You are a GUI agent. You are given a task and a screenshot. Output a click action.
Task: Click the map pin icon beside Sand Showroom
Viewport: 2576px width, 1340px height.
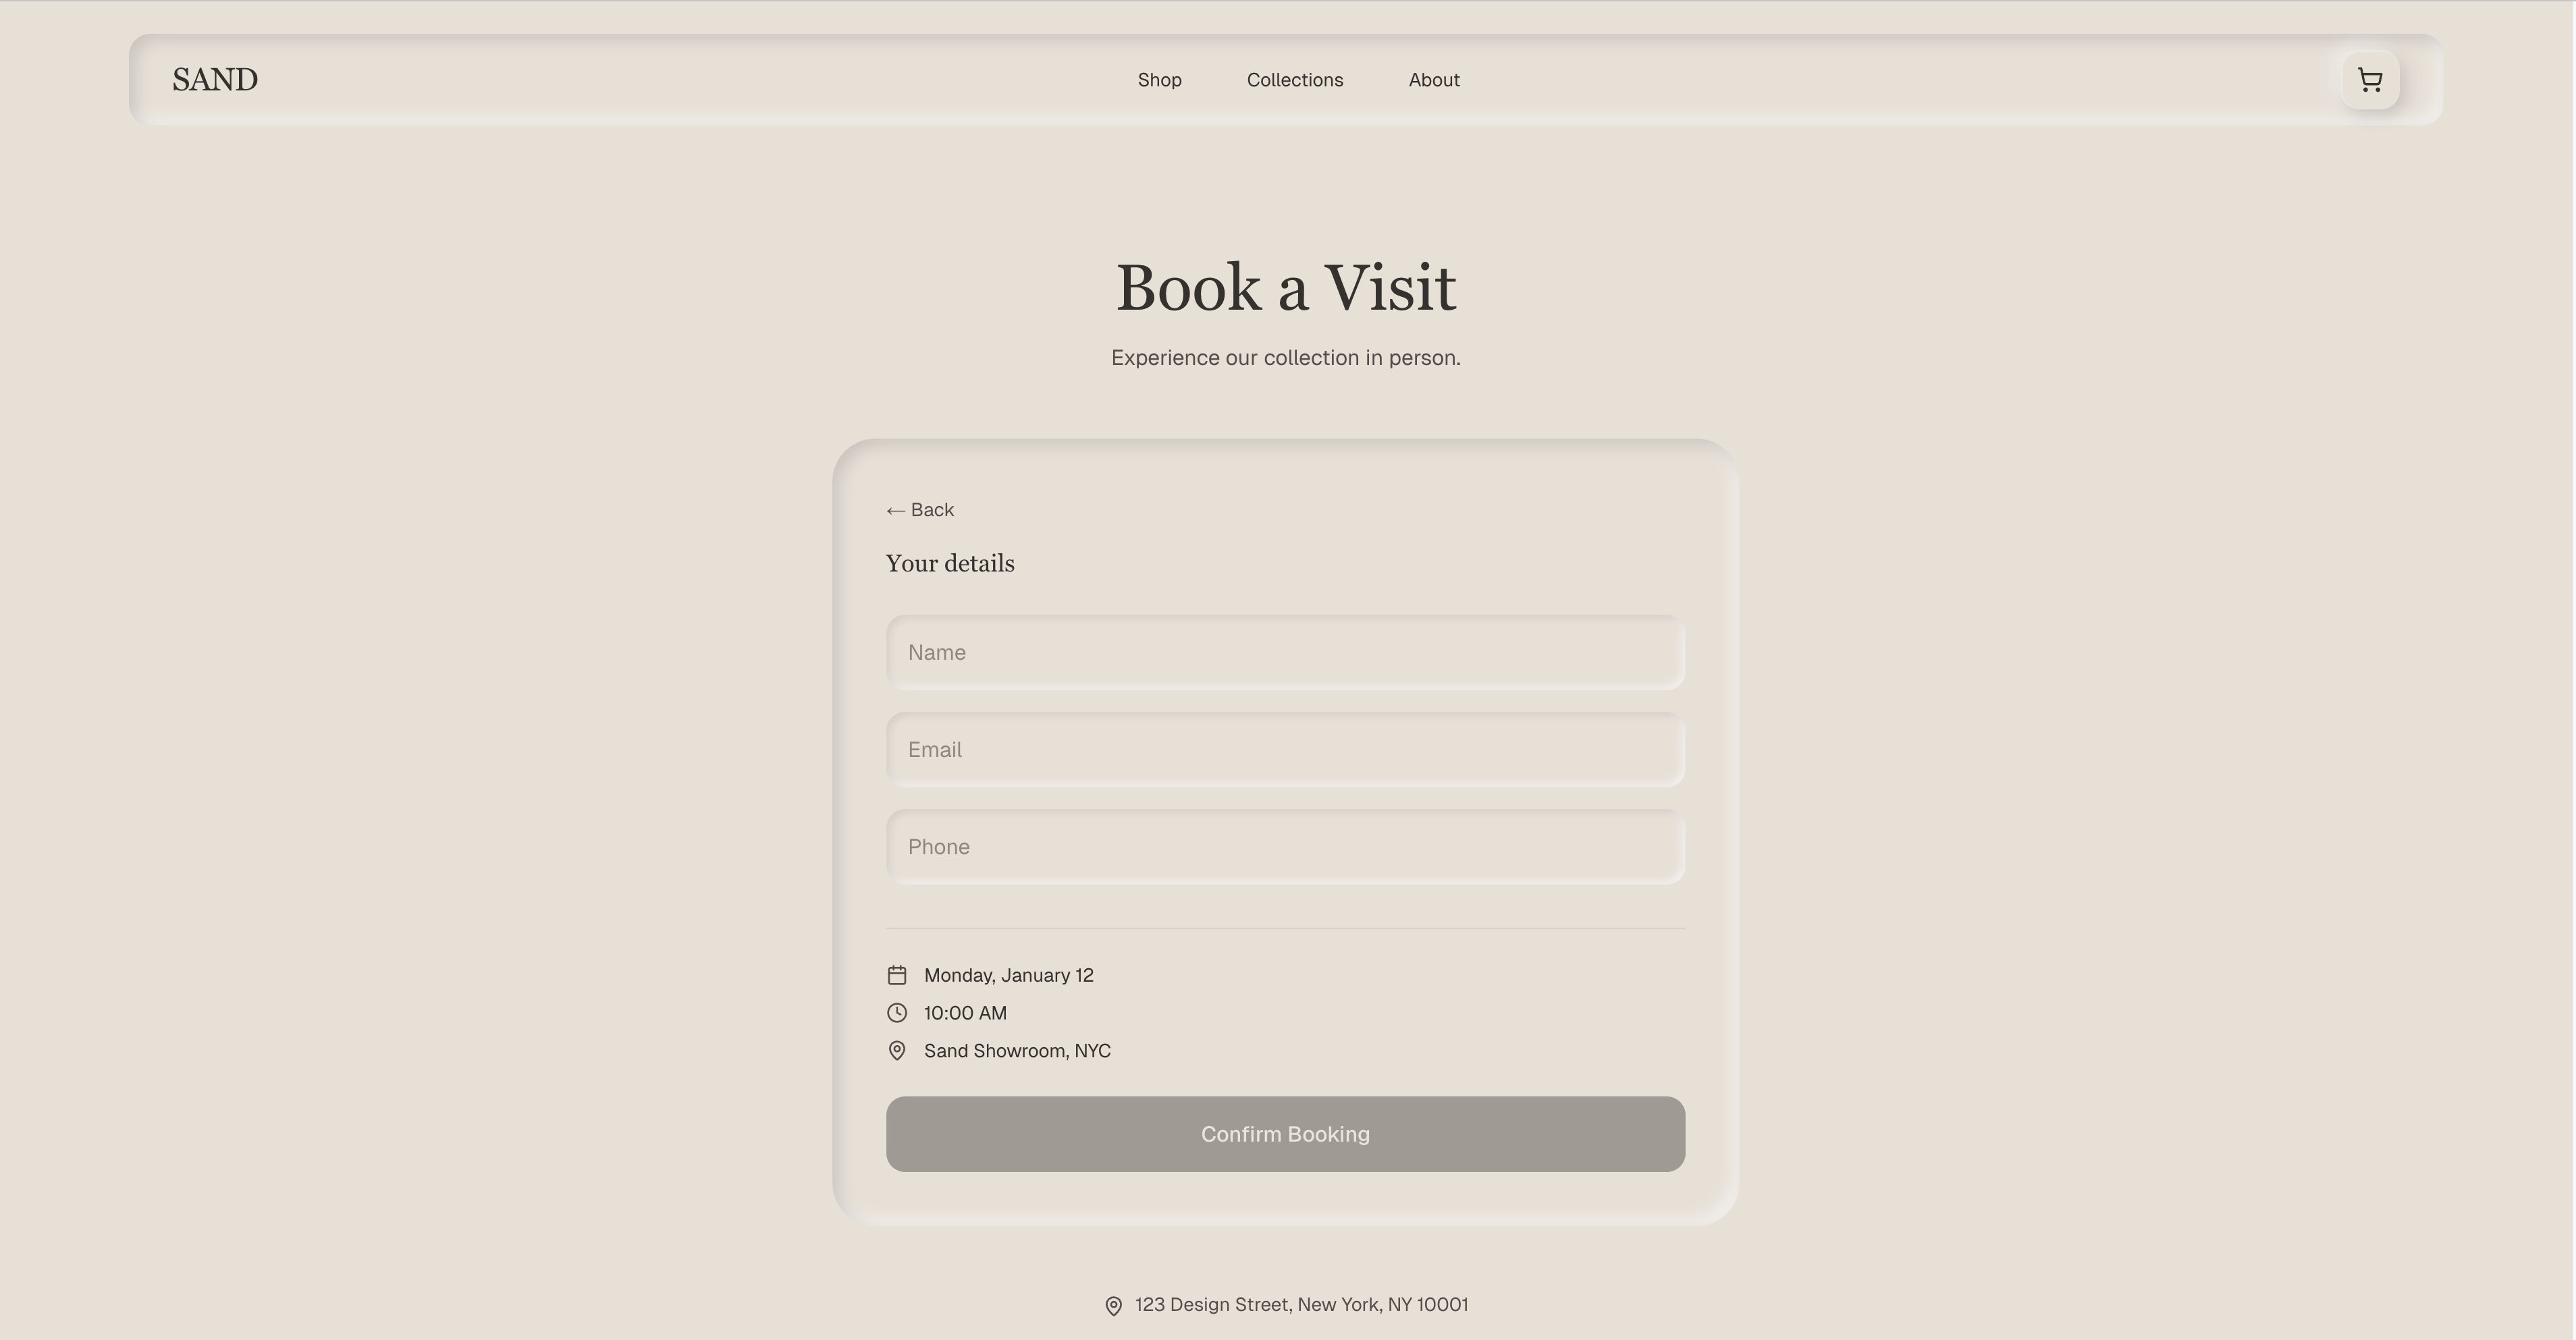[897, 1051]
